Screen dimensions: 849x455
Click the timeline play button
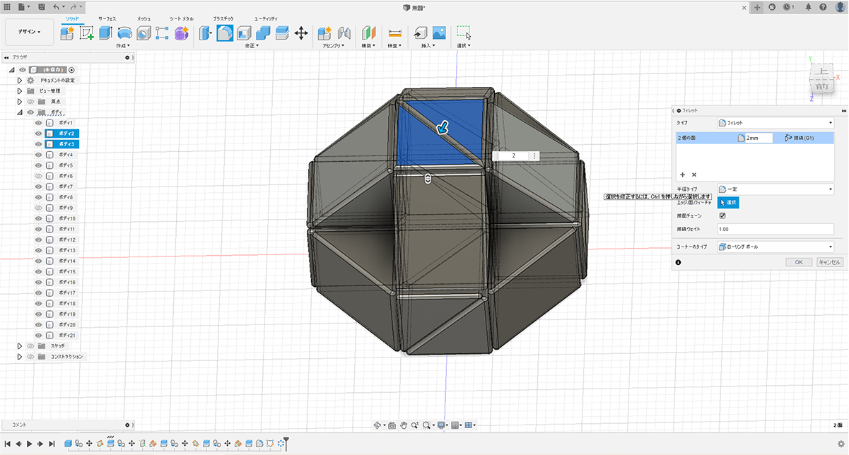coord(29,444)
